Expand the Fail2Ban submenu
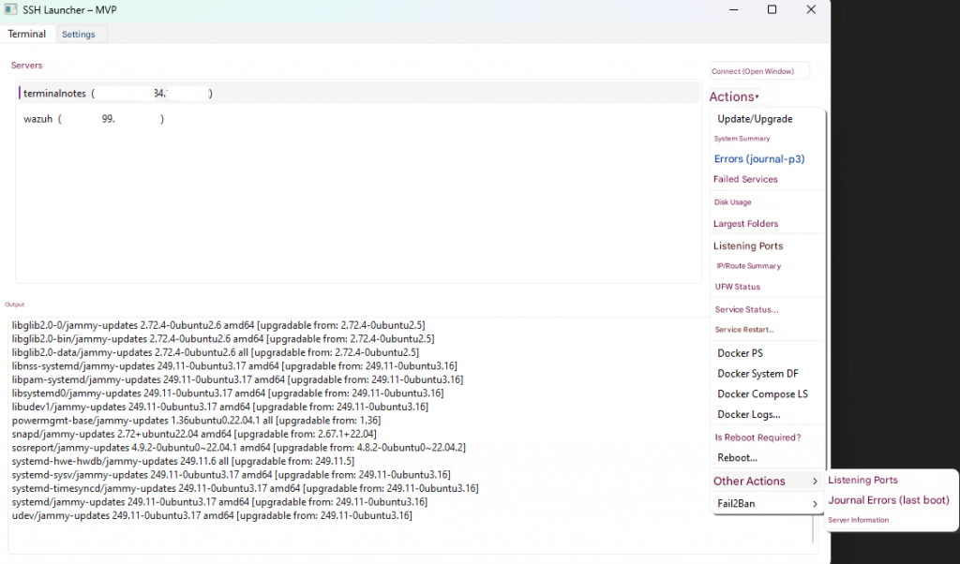This screenshot has width=960, height=564. (814, 504)
